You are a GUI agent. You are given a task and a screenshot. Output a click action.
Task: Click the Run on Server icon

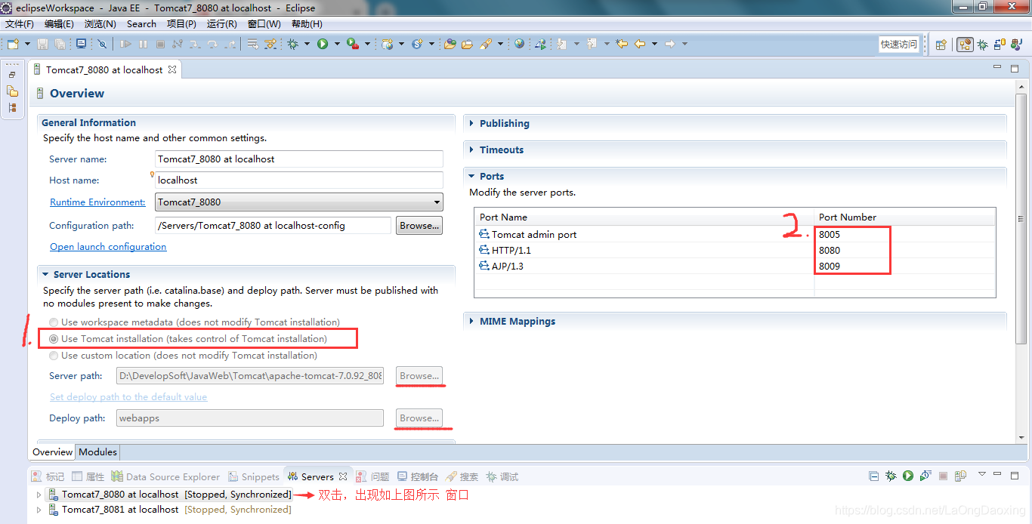541,44
